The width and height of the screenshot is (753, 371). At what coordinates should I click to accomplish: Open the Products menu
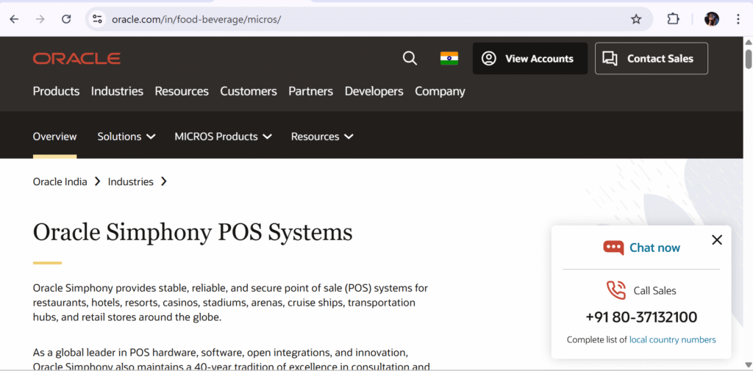[56, 91]
